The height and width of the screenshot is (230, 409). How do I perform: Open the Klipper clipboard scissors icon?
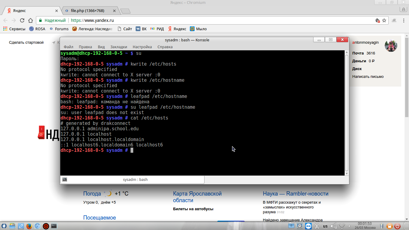tap(317, 226)
